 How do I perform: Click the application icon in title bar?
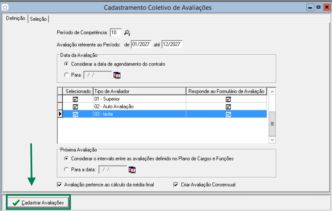5,7
